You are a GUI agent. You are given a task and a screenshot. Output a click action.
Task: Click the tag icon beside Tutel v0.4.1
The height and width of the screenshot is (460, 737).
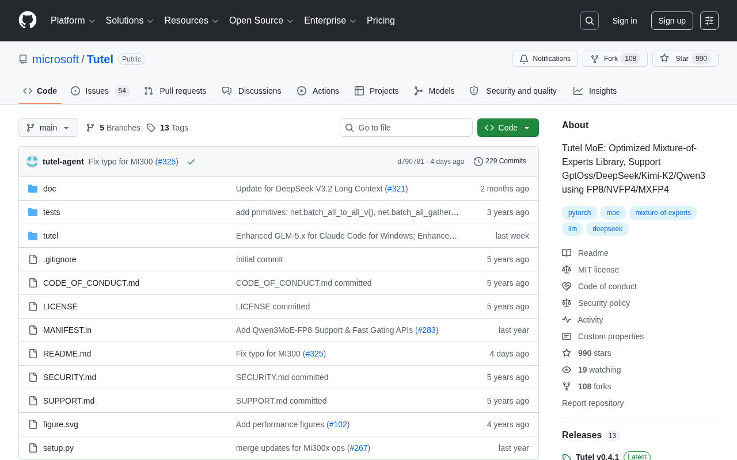pos(567,457)
